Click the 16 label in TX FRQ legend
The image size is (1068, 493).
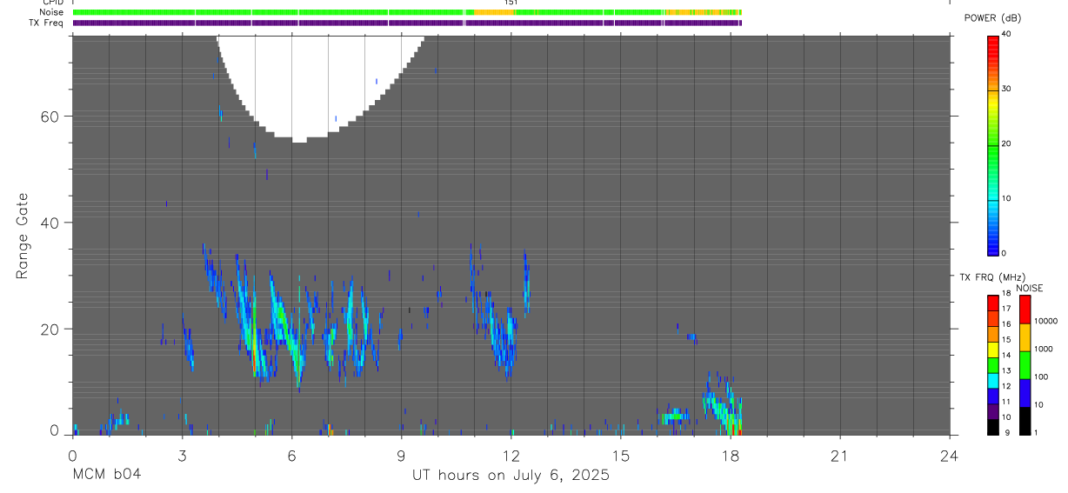tap(1006, 323)
